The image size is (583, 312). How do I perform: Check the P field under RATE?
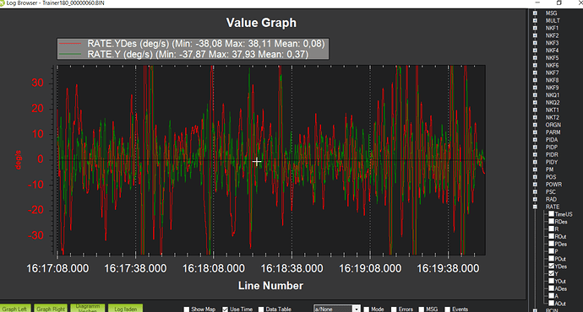tap(552, 251)
